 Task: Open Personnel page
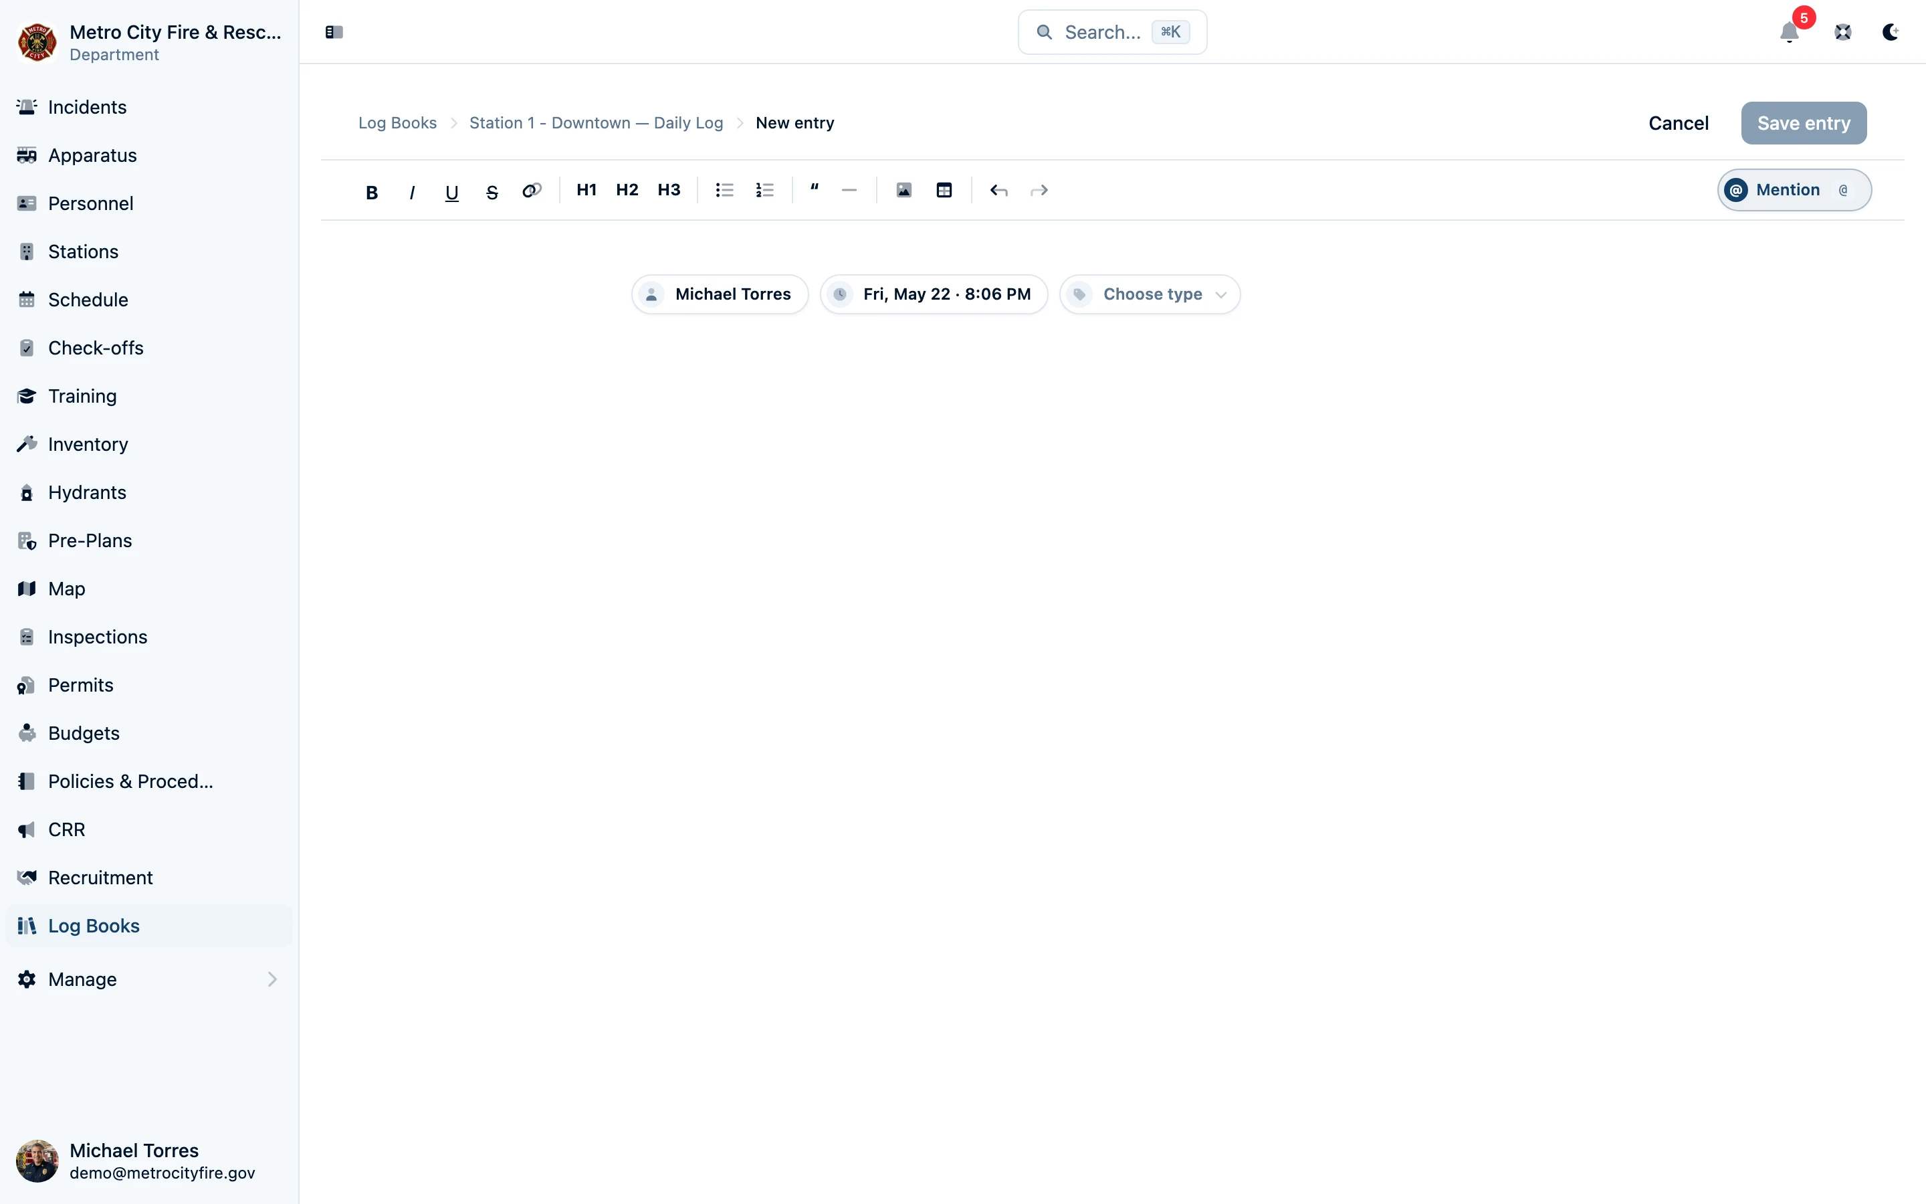coord(149,204)
